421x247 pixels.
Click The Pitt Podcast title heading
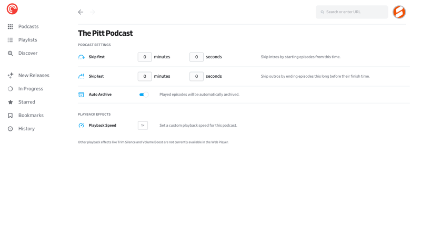click(105, 33)
